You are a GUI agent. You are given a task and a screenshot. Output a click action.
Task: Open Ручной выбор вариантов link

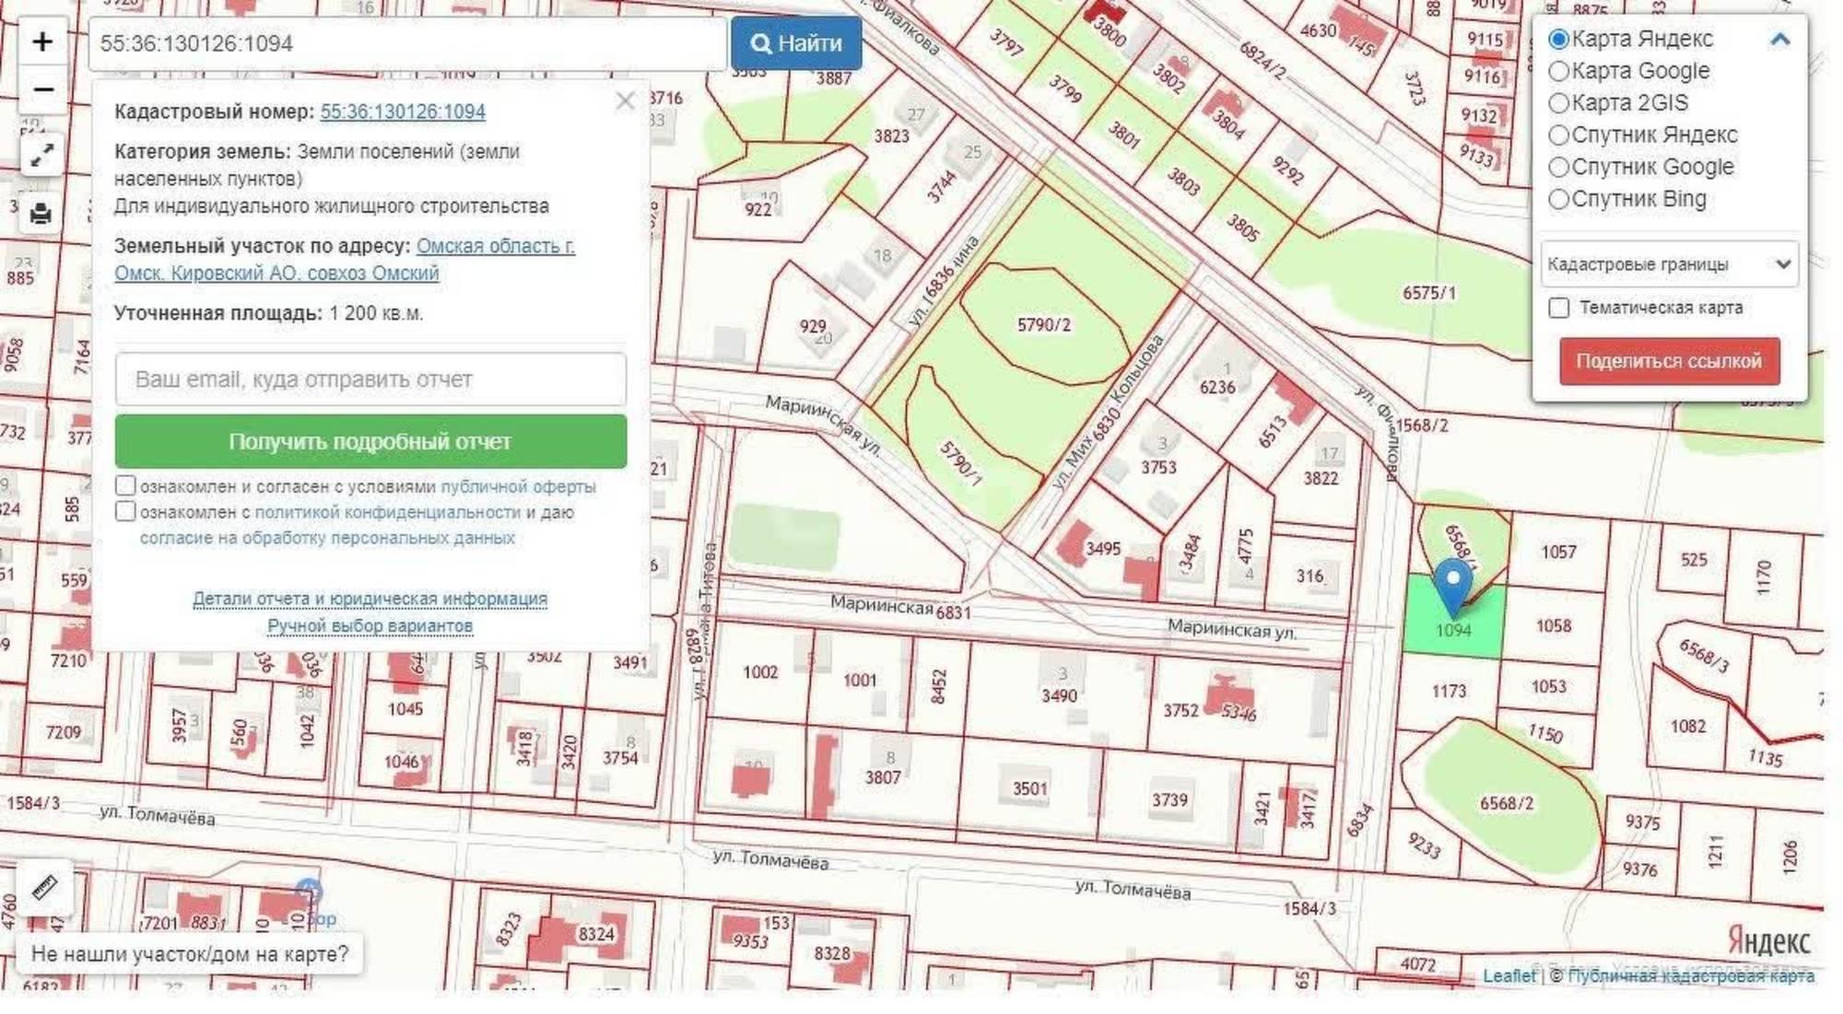click(x=370, y=625)
